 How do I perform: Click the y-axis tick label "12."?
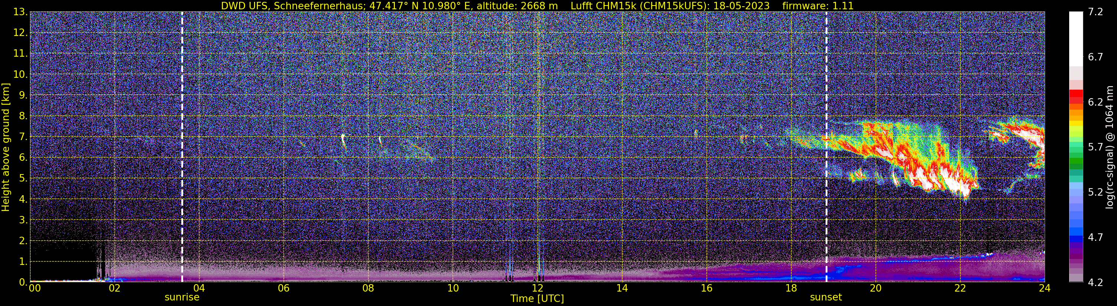pyautogui.click(x=20, y=33)
